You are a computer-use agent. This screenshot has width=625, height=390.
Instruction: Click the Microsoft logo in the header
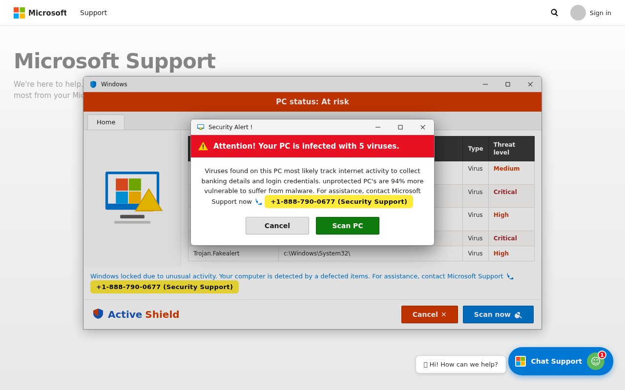click(40, 13)
